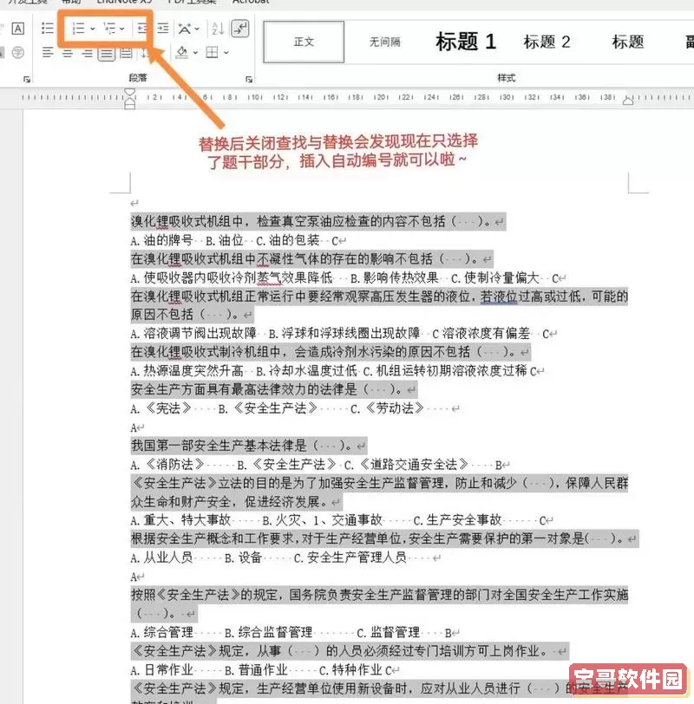
Task: Open the Font dialog launcher
Action: (27, 80)
